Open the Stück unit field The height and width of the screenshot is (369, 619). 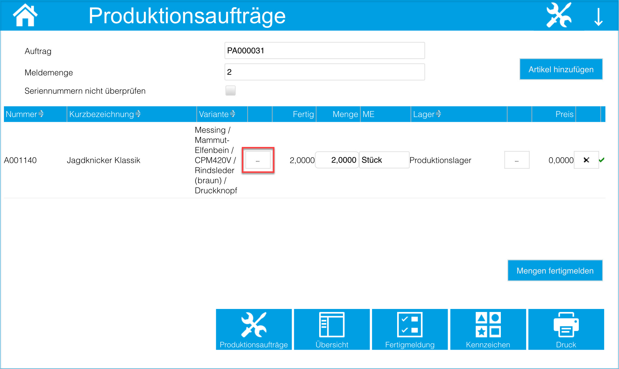tap(384, 160)
